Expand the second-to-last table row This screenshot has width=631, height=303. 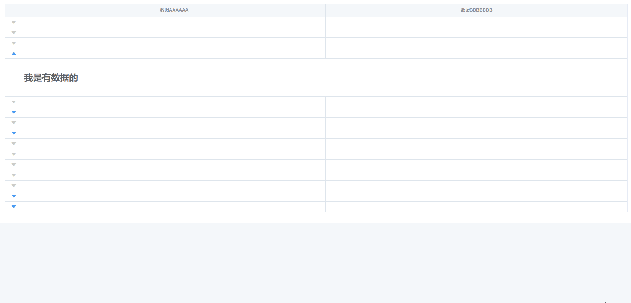pyautogui.click(x=14, y=196)
